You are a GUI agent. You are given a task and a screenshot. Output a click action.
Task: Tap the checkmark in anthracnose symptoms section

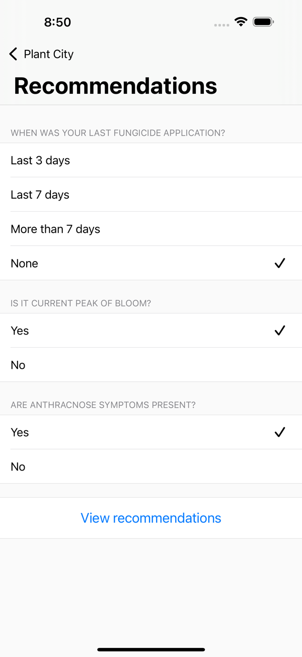click(x=280, y=432)
